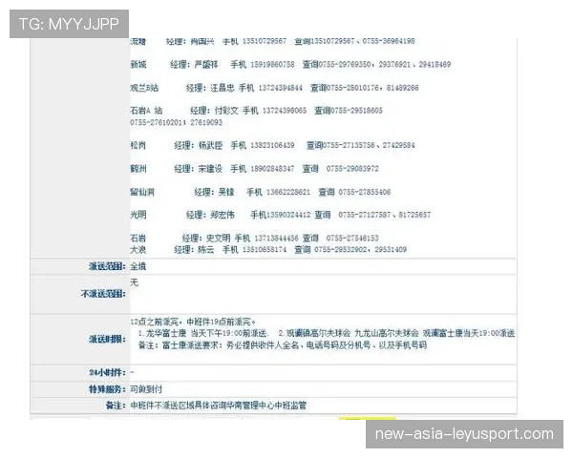Click the mobile number in the 宋建设 row
This screenshot has width=573, height=458.
point(272,169)
